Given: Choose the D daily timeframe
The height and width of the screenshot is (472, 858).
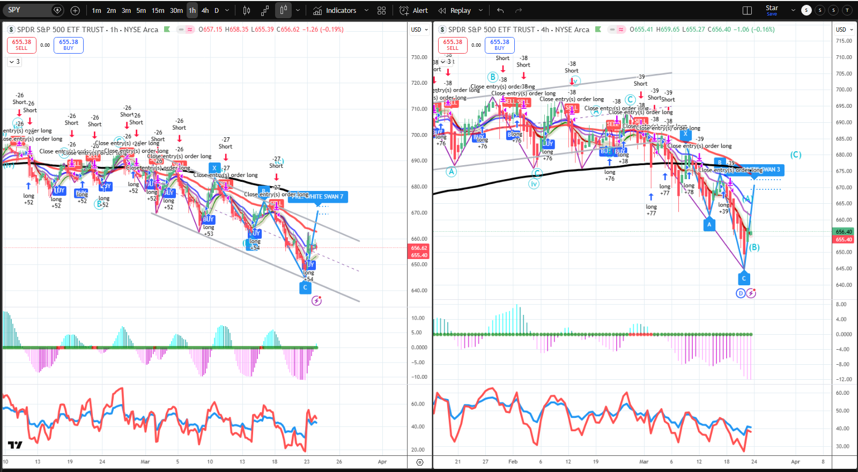Looking at the screenshot, I should (217, 10).
